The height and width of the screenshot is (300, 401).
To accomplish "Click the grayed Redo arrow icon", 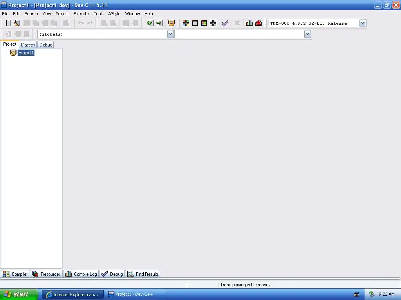I will click(x=90, y=23).
